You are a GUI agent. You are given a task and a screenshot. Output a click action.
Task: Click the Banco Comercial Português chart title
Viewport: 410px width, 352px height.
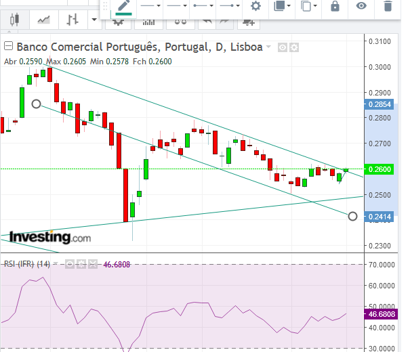140,47
